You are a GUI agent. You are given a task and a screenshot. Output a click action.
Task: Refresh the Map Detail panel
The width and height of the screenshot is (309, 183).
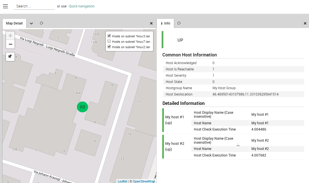41,23
